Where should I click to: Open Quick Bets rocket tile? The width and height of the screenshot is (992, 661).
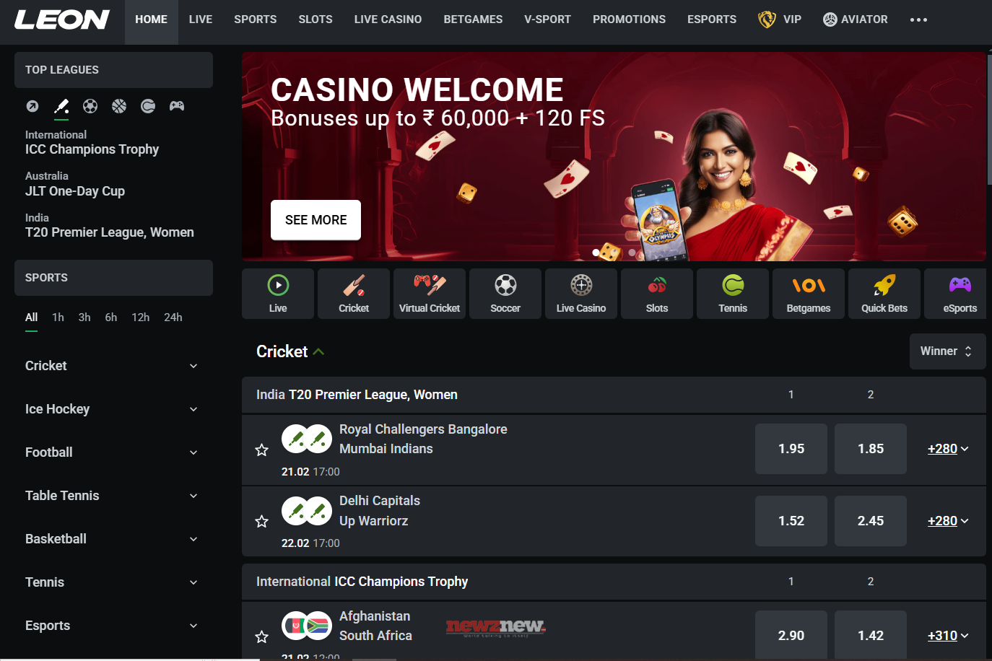point(884,294)
